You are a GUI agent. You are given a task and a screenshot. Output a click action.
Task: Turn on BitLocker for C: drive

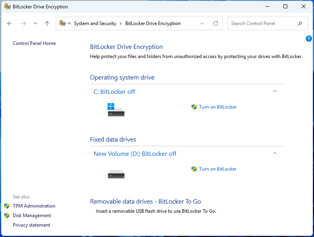pyautogui.click(x=218, y=107)
